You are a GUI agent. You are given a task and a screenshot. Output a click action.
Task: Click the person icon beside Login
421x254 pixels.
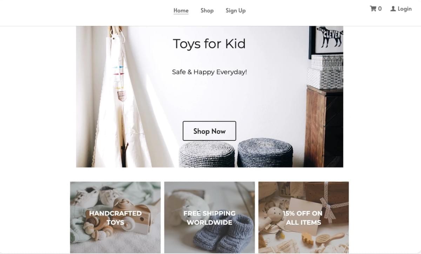(393, 9)
